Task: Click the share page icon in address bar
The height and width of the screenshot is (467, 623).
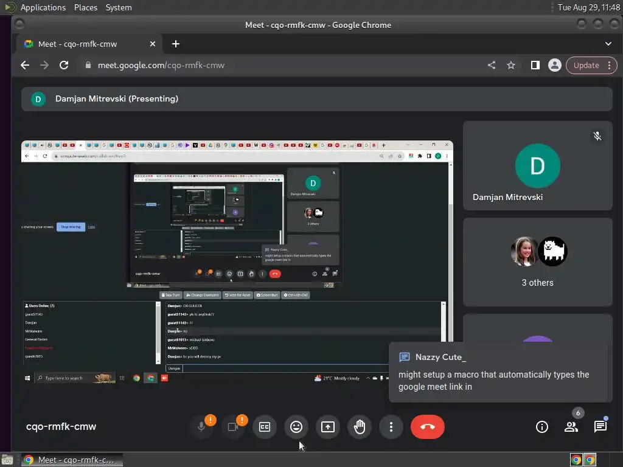Action: [x=492, y=65]
